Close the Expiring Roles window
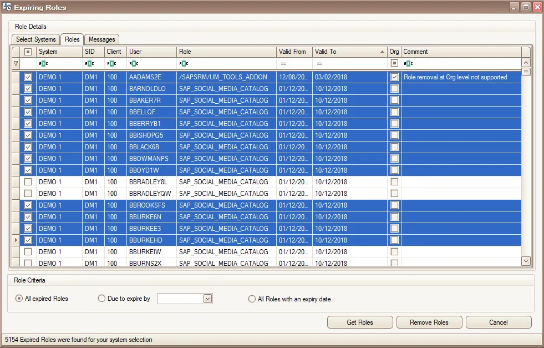The width and height of the screenshot is (544, 348). pyautogui.click(x=537, y=7)
